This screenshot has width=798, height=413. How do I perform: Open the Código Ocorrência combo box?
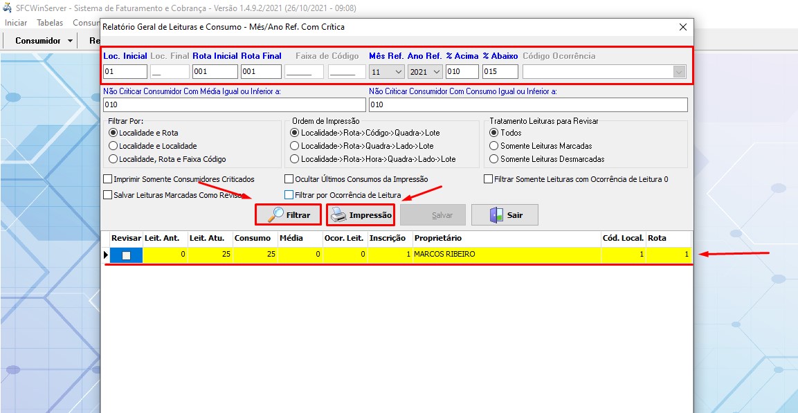[x=678, y=72]
